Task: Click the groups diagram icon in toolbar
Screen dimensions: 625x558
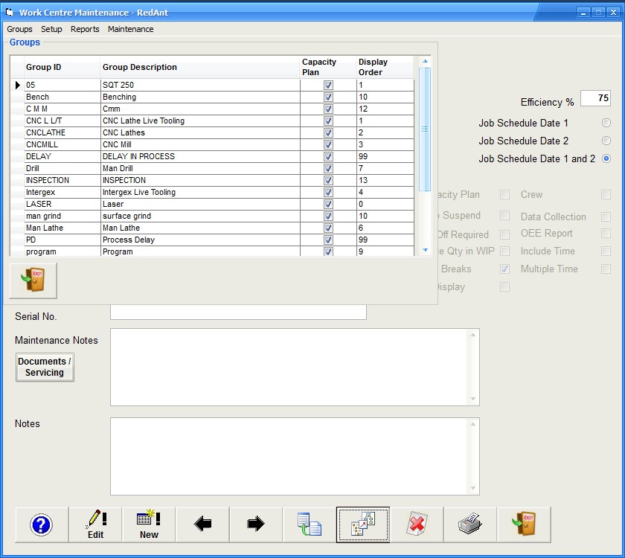Action: coord(363,525)
